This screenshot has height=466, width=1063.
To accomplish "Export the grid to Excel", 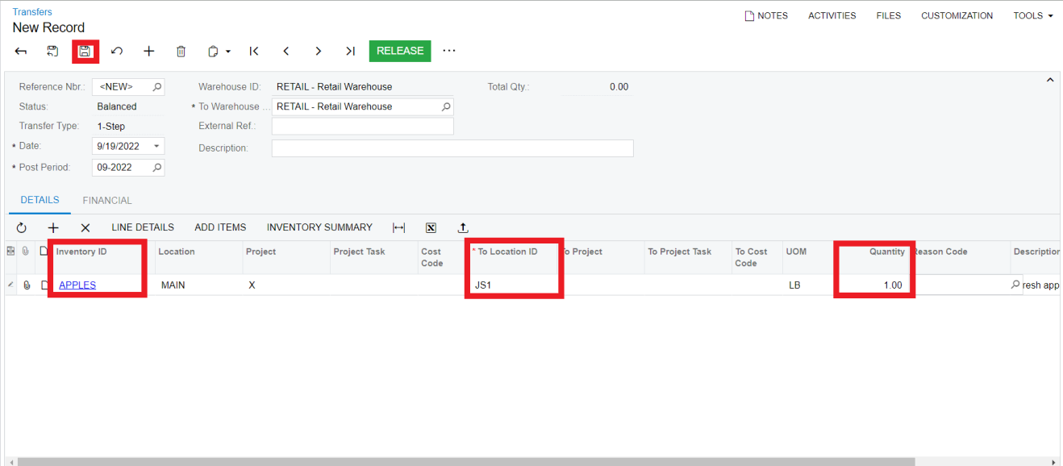I will click(x=431, y=227).
